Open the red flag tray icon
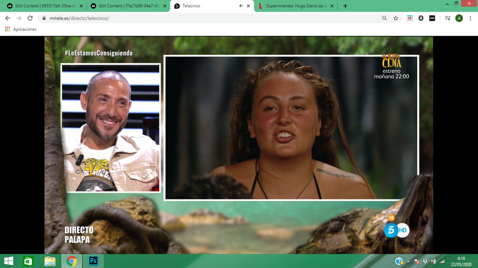478x268 pixels. (417, 261)
